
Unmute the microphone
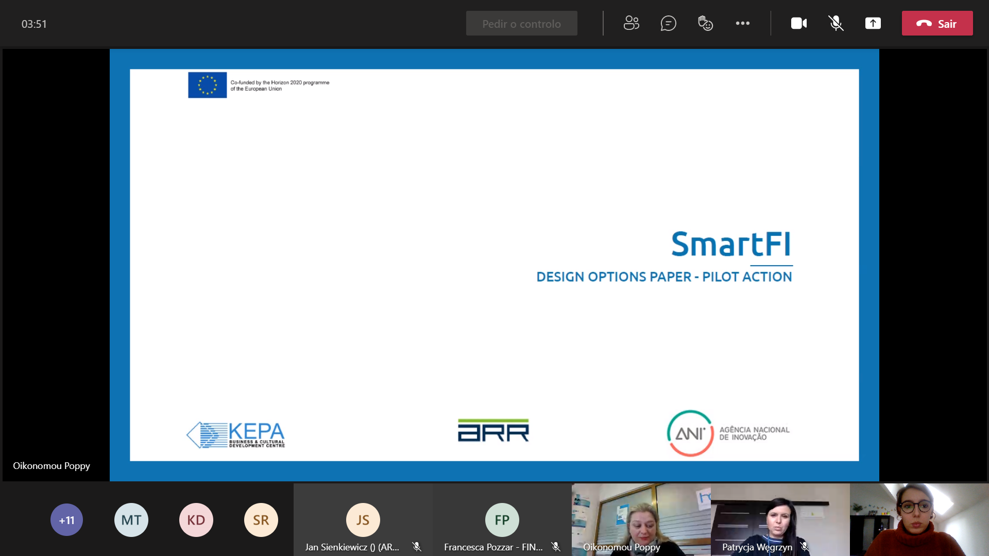(835, 23)
